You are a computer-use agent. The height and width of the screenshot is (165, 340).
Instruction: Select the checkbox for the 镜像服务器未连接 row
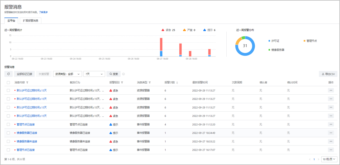click(x=8, y=141)
